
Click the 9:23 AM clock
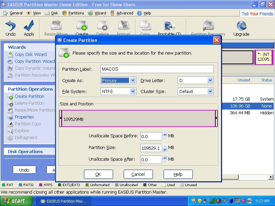click(x=262, y=201)
